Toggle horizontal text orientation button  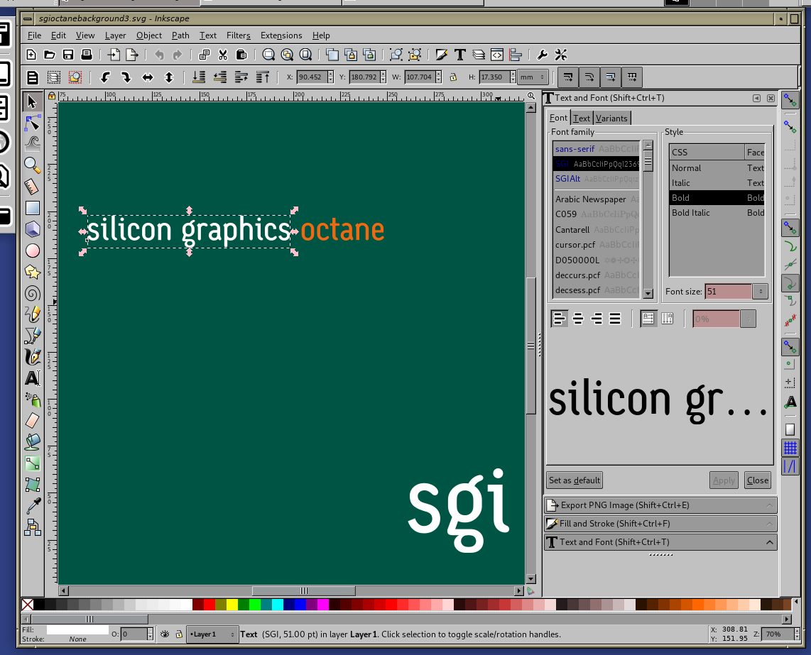click(x=648, y=319)
